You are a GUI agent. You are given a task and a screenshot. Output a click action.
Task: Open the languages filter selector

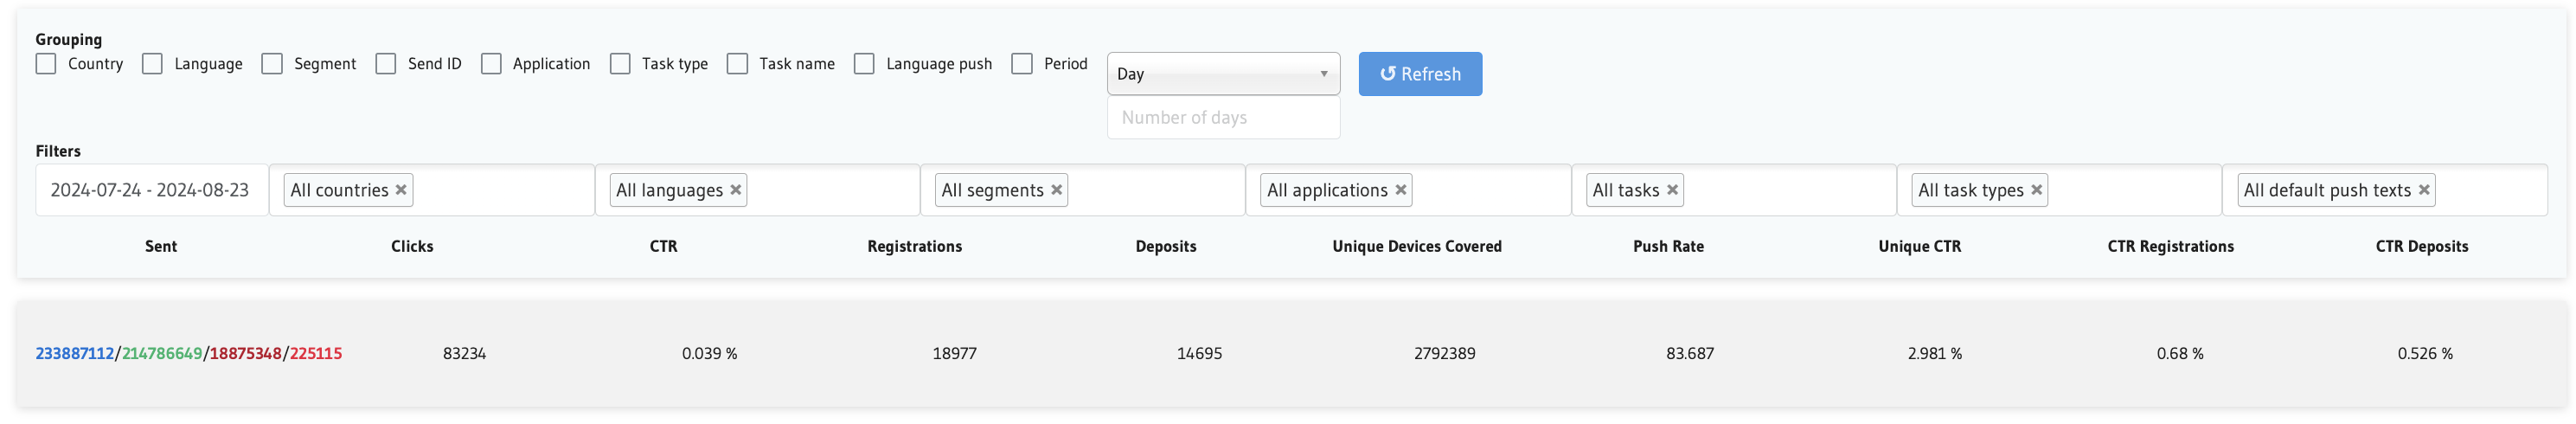(x=757, y=190)
